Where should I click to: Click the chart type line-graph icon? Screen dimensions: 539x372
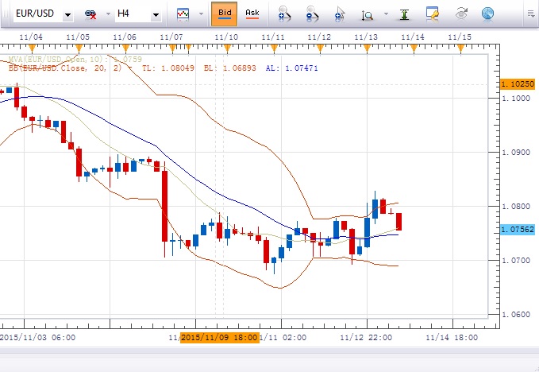tap(183, 14)
